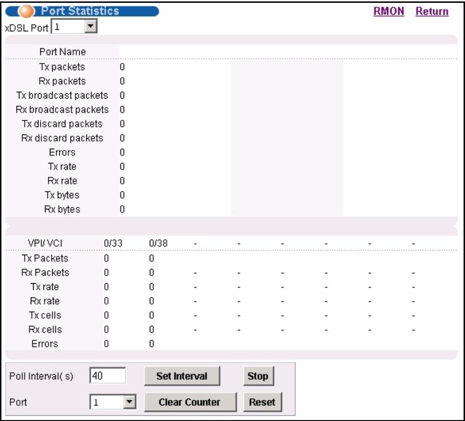Click the Rx broadcast packets label

click(x=62, y=109)
